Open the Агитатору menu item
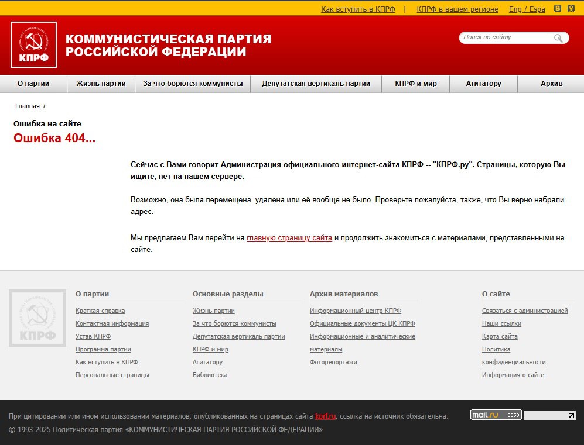The width and height of the screenshot is (584, 445). pyautogui.click(x=483, y=84)
